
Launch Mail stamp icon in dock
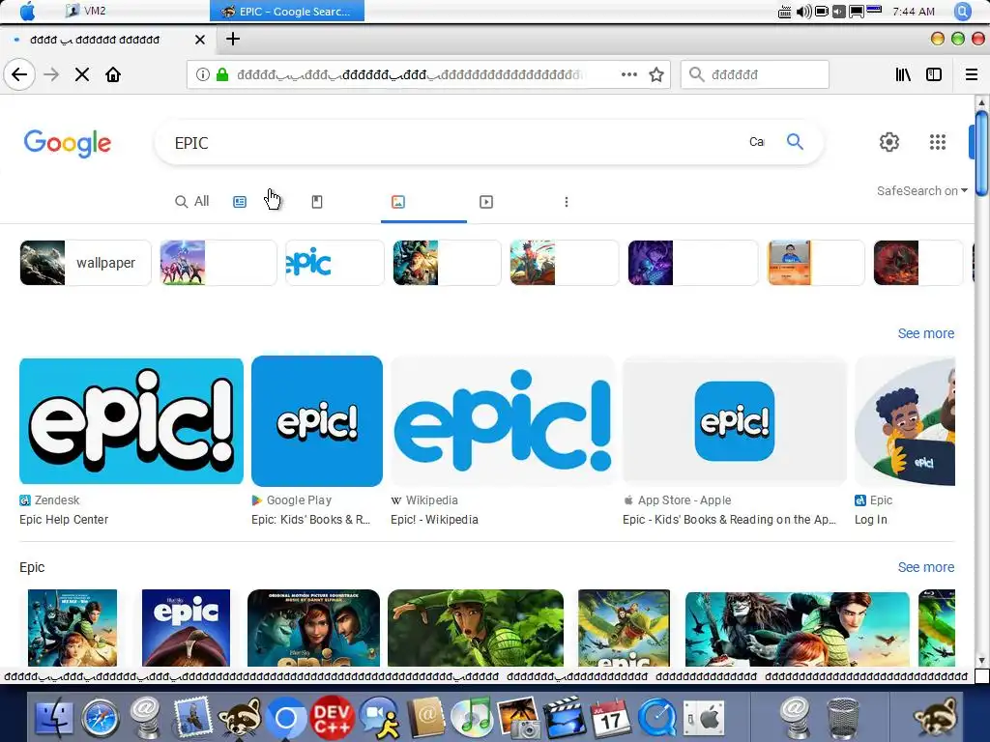(192, 718)
